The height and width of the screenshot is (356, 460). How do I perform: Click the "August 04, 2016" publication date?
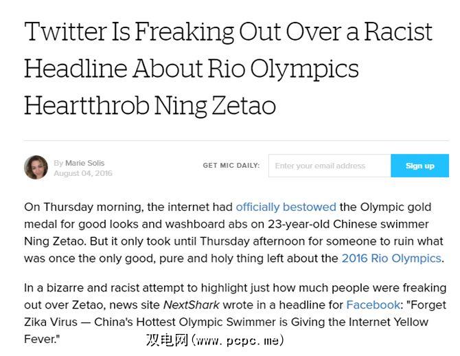click(82, 173)
